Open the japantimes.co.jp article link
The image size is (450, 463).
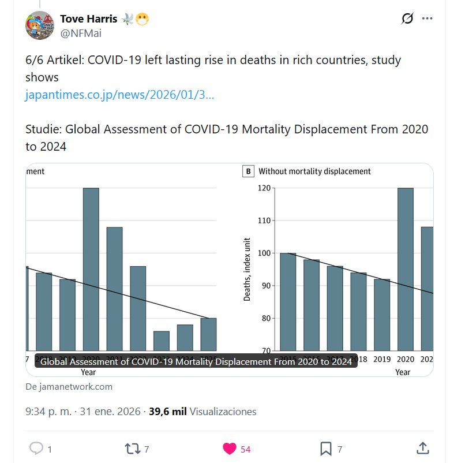click(119, 95)
